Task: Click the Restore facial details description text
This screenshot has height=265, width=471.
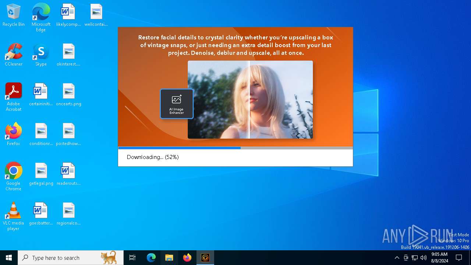Action: (x=235, y=45)
